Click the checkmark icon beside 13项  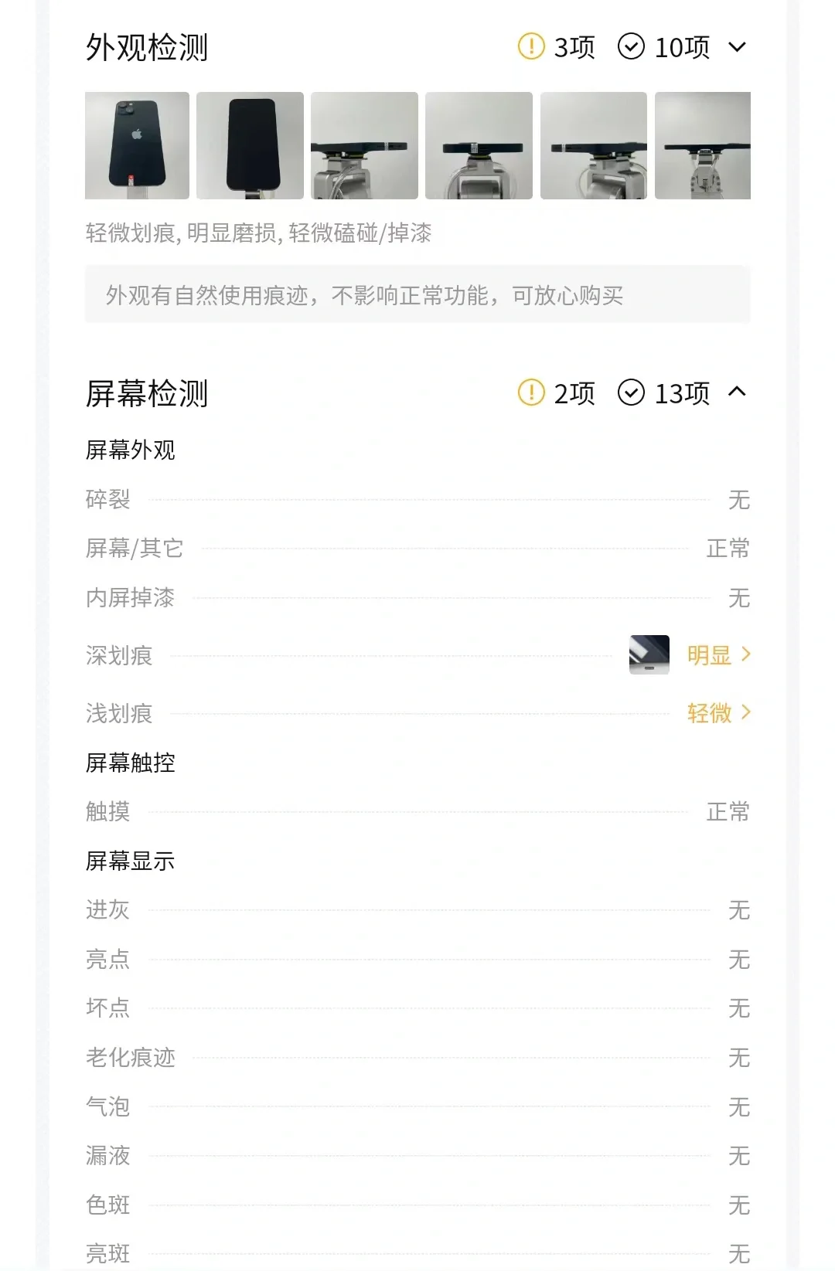[x=631, y=393]
